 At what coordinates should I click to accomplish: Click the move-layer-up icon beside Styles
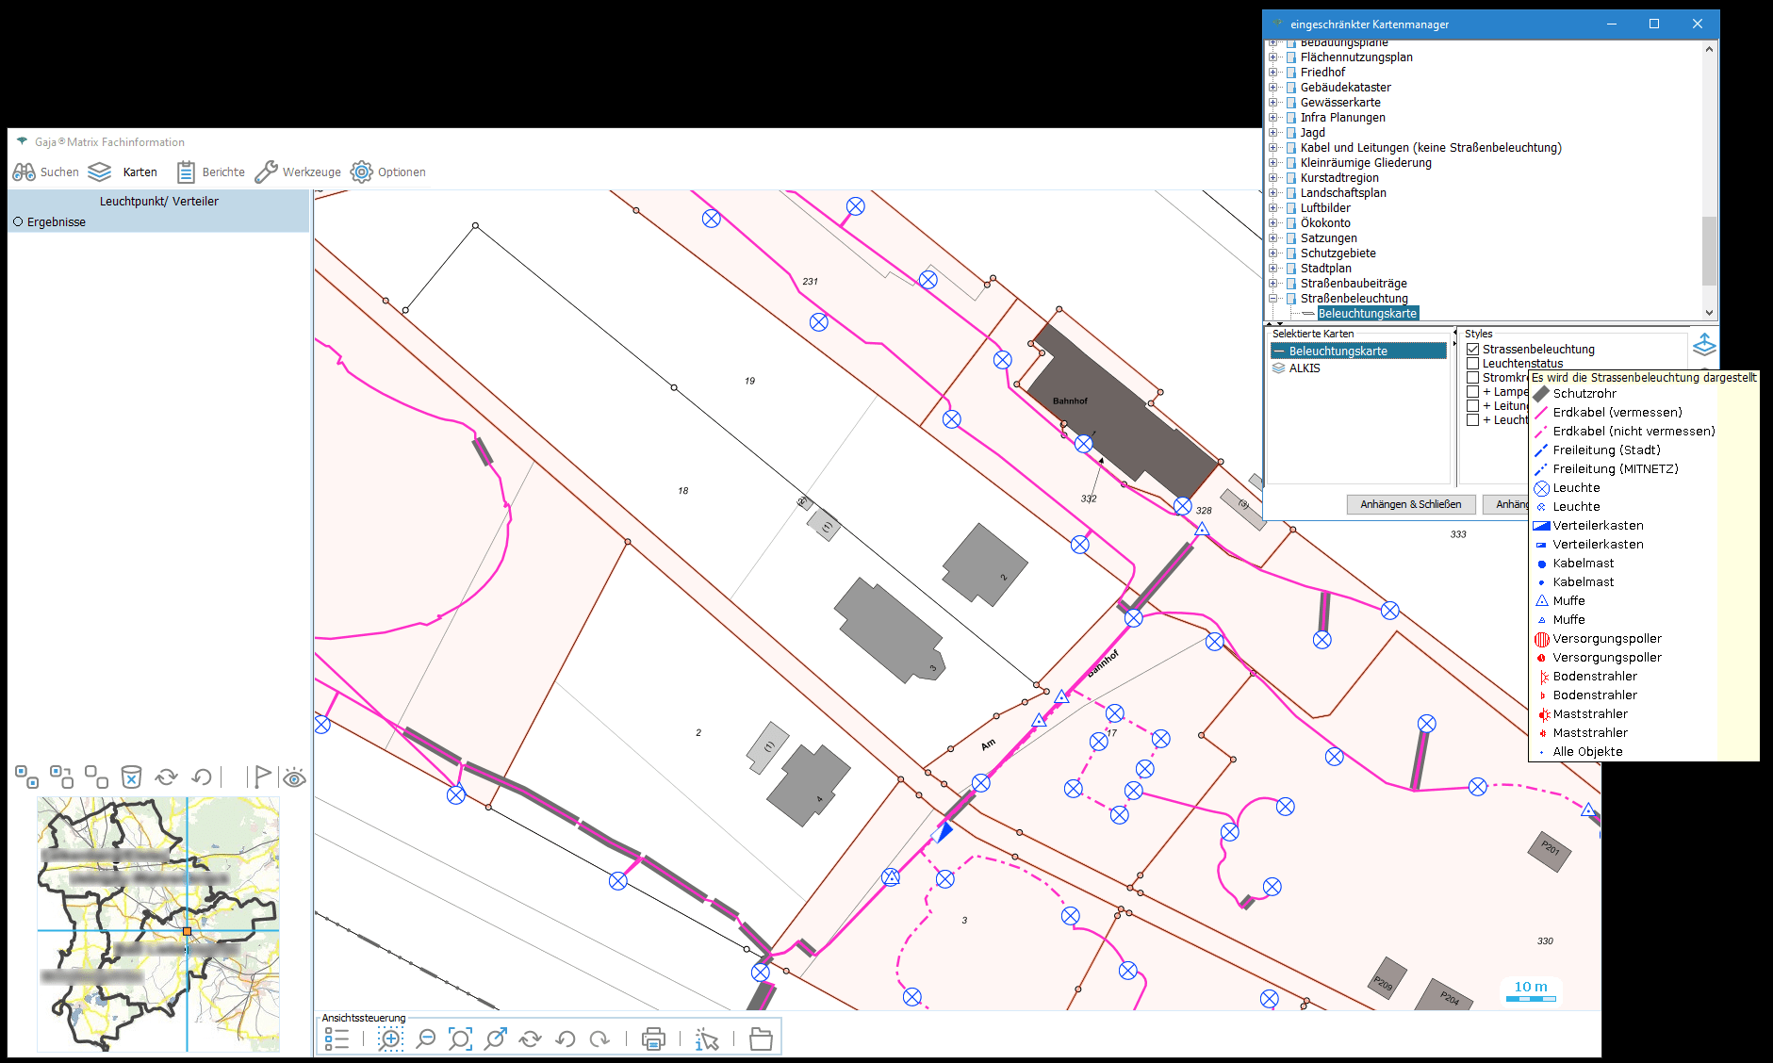1704,343
